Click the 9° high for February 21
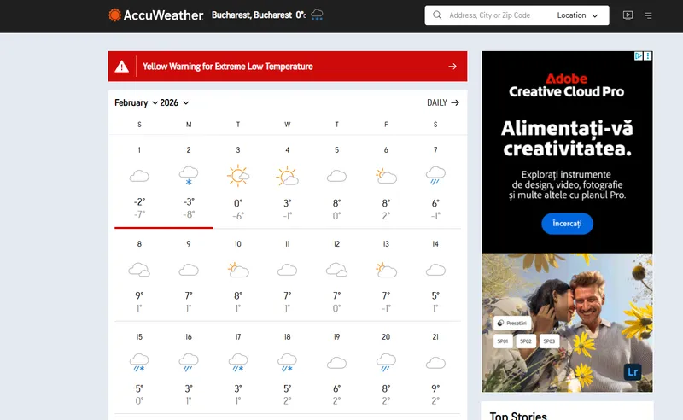Image resolution: width=683 pixels, height=420 pixels. [435, 388]
